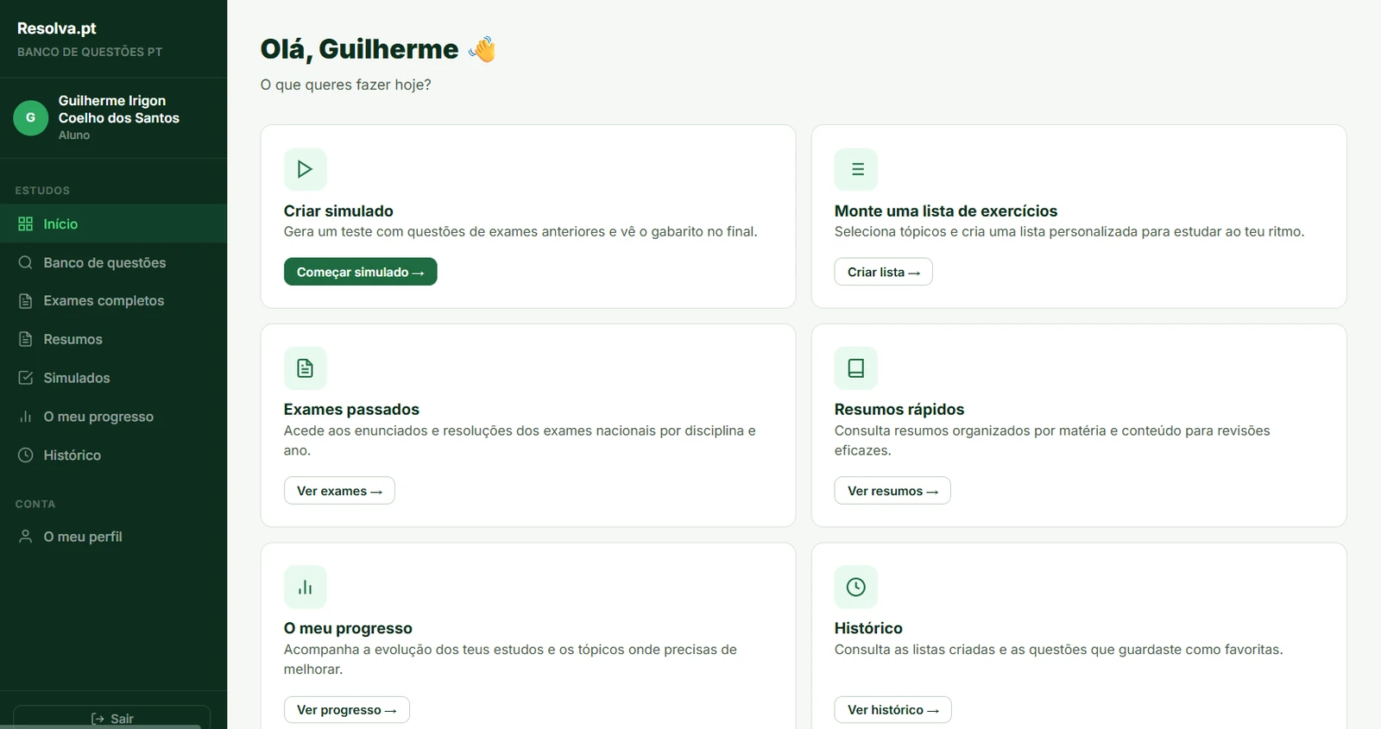Open O meu perfil under Conta
The width and height of the screenshot is (1381, 729).
(x=113, y=537)
